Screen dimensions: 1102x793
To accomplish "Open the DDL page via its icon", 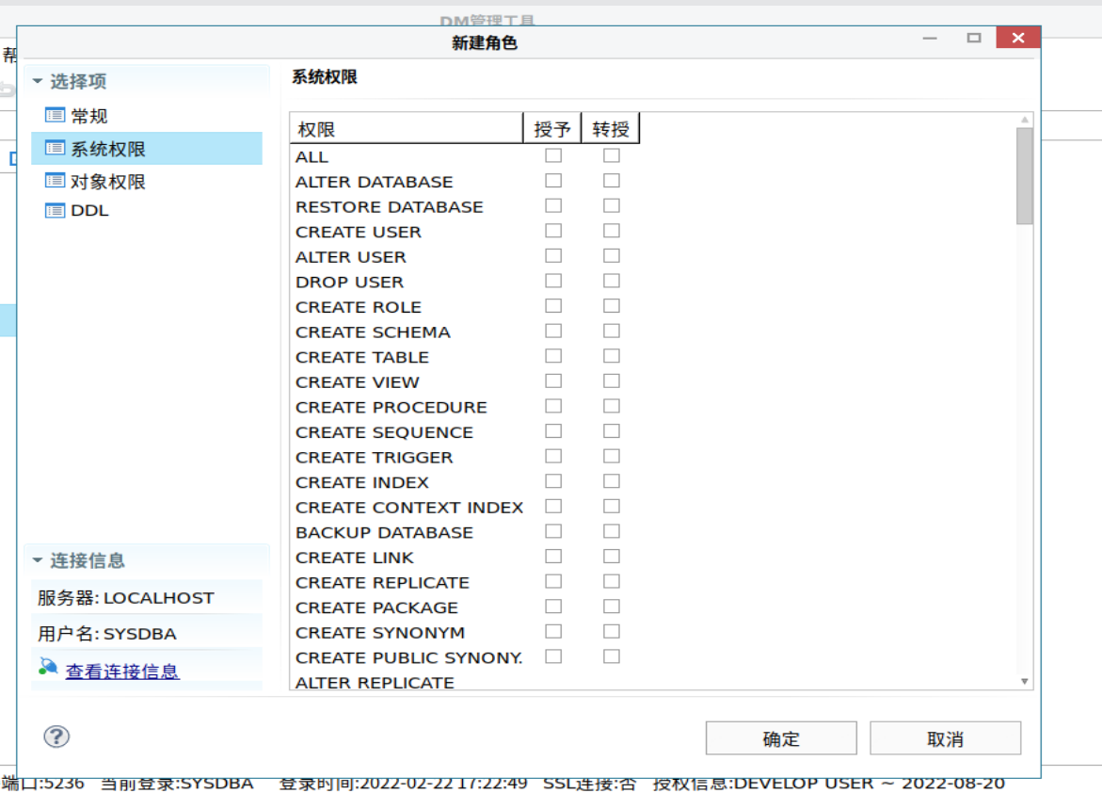I will coord(56,210).
